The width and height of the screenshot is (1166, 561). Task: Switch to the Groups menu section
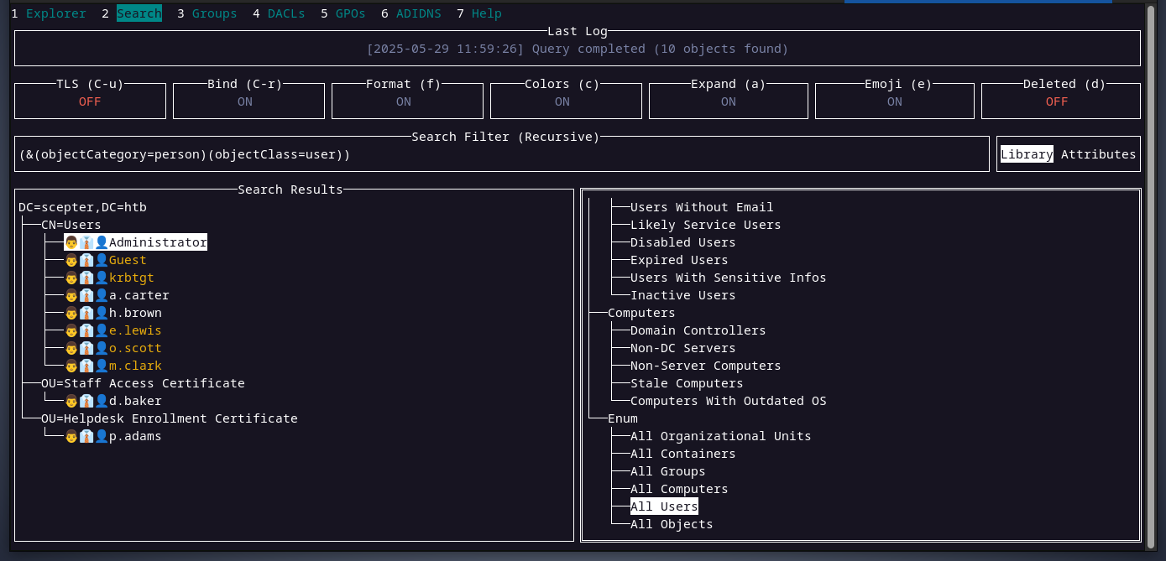tap(214, 13)
